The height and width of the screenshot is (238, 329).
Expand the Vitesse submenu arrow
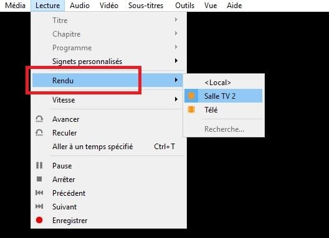pyautogui.click(x=176, y=99)
